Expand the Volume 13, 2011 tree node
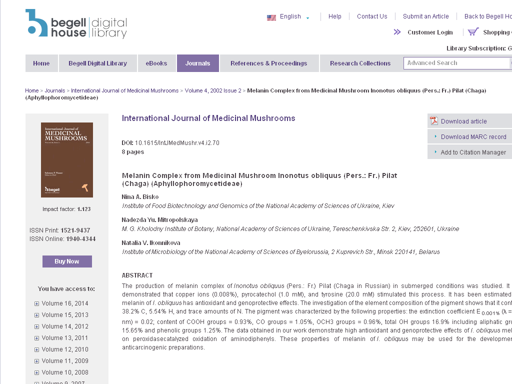The image size is (512, 384). point(36,338)
